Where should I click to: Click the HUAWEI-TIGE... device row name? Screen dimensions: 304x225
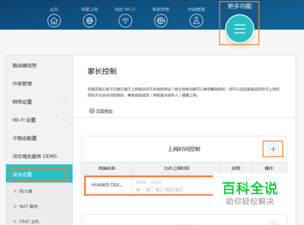(x=107, y=185)
